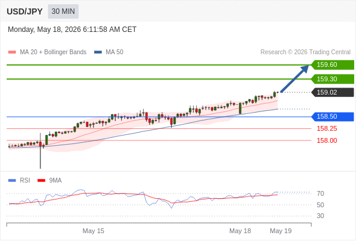Click the MA 20 + Bollinger Bands label
This screenshot has width=356, height=241.
53,52
